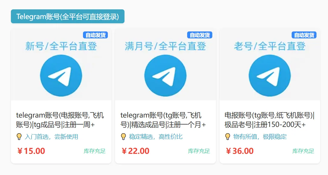The width and height of the screenshot is (328, 175).
Task: Click 库存充足 on the ¥36.00 card
Action: 303,151
